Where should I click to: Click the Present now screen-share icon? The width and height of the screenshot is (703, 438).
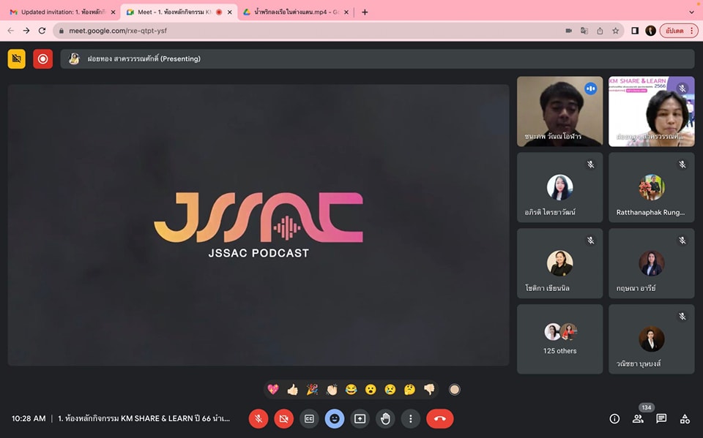360,418
